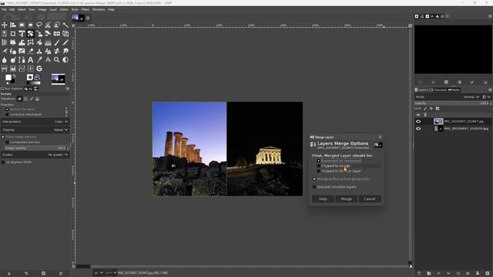This screenshot has height=277, width=493.
Task: Enable Discard invisible layers
Action: pyautogui.click(x=334, y=187)
